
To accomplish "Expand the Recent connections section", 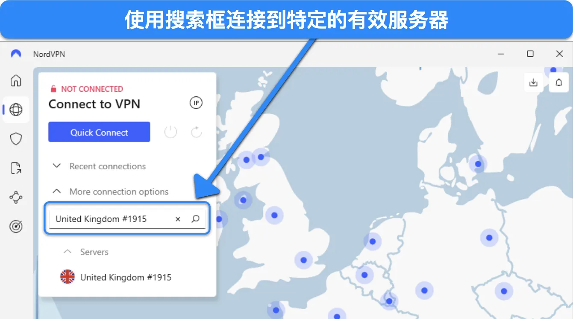I will [x=99, y=166].
